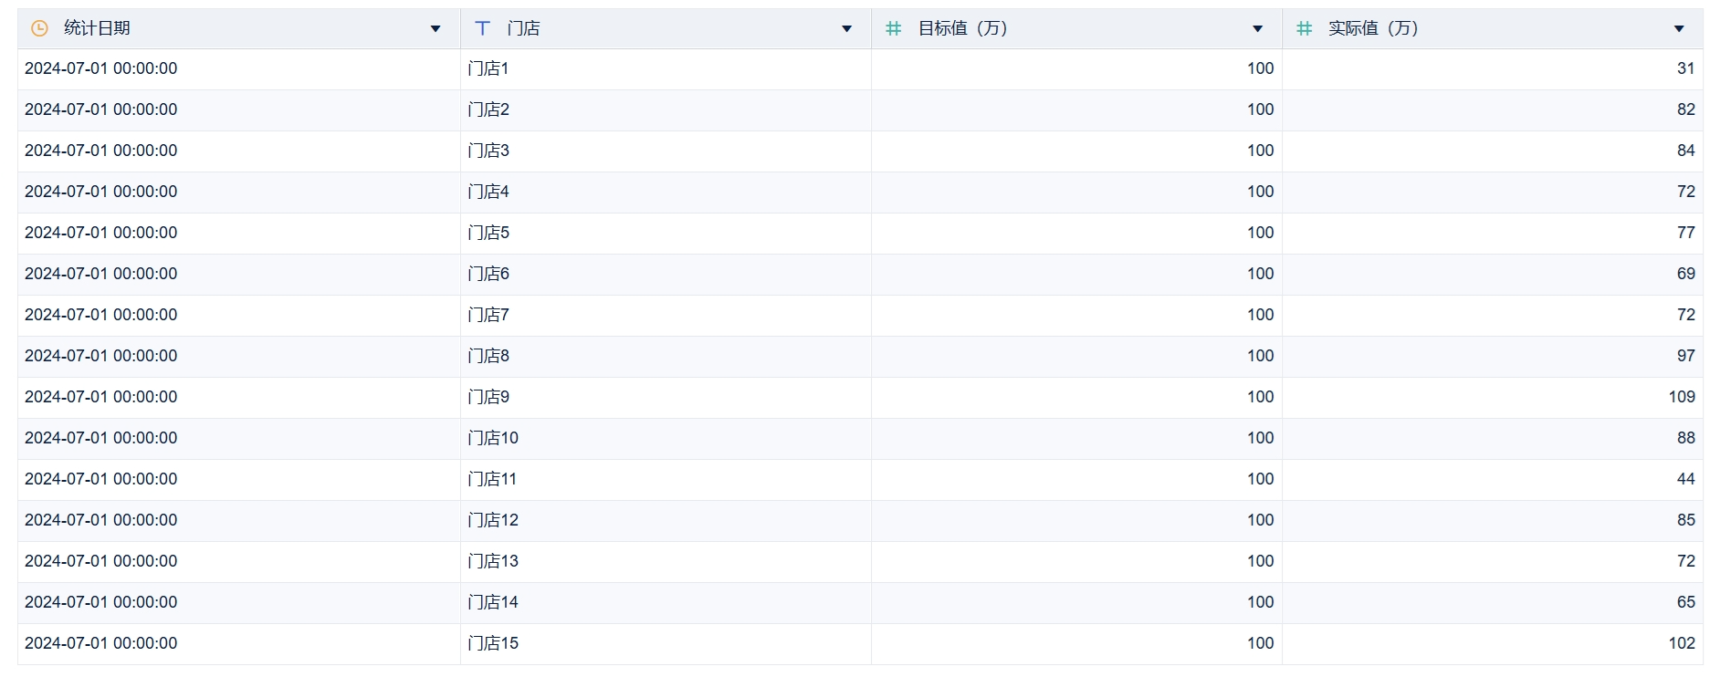Click target value 100 in 门店1 row
The height and width of the screenshot is (677, 1710).
pos(1260,68)
